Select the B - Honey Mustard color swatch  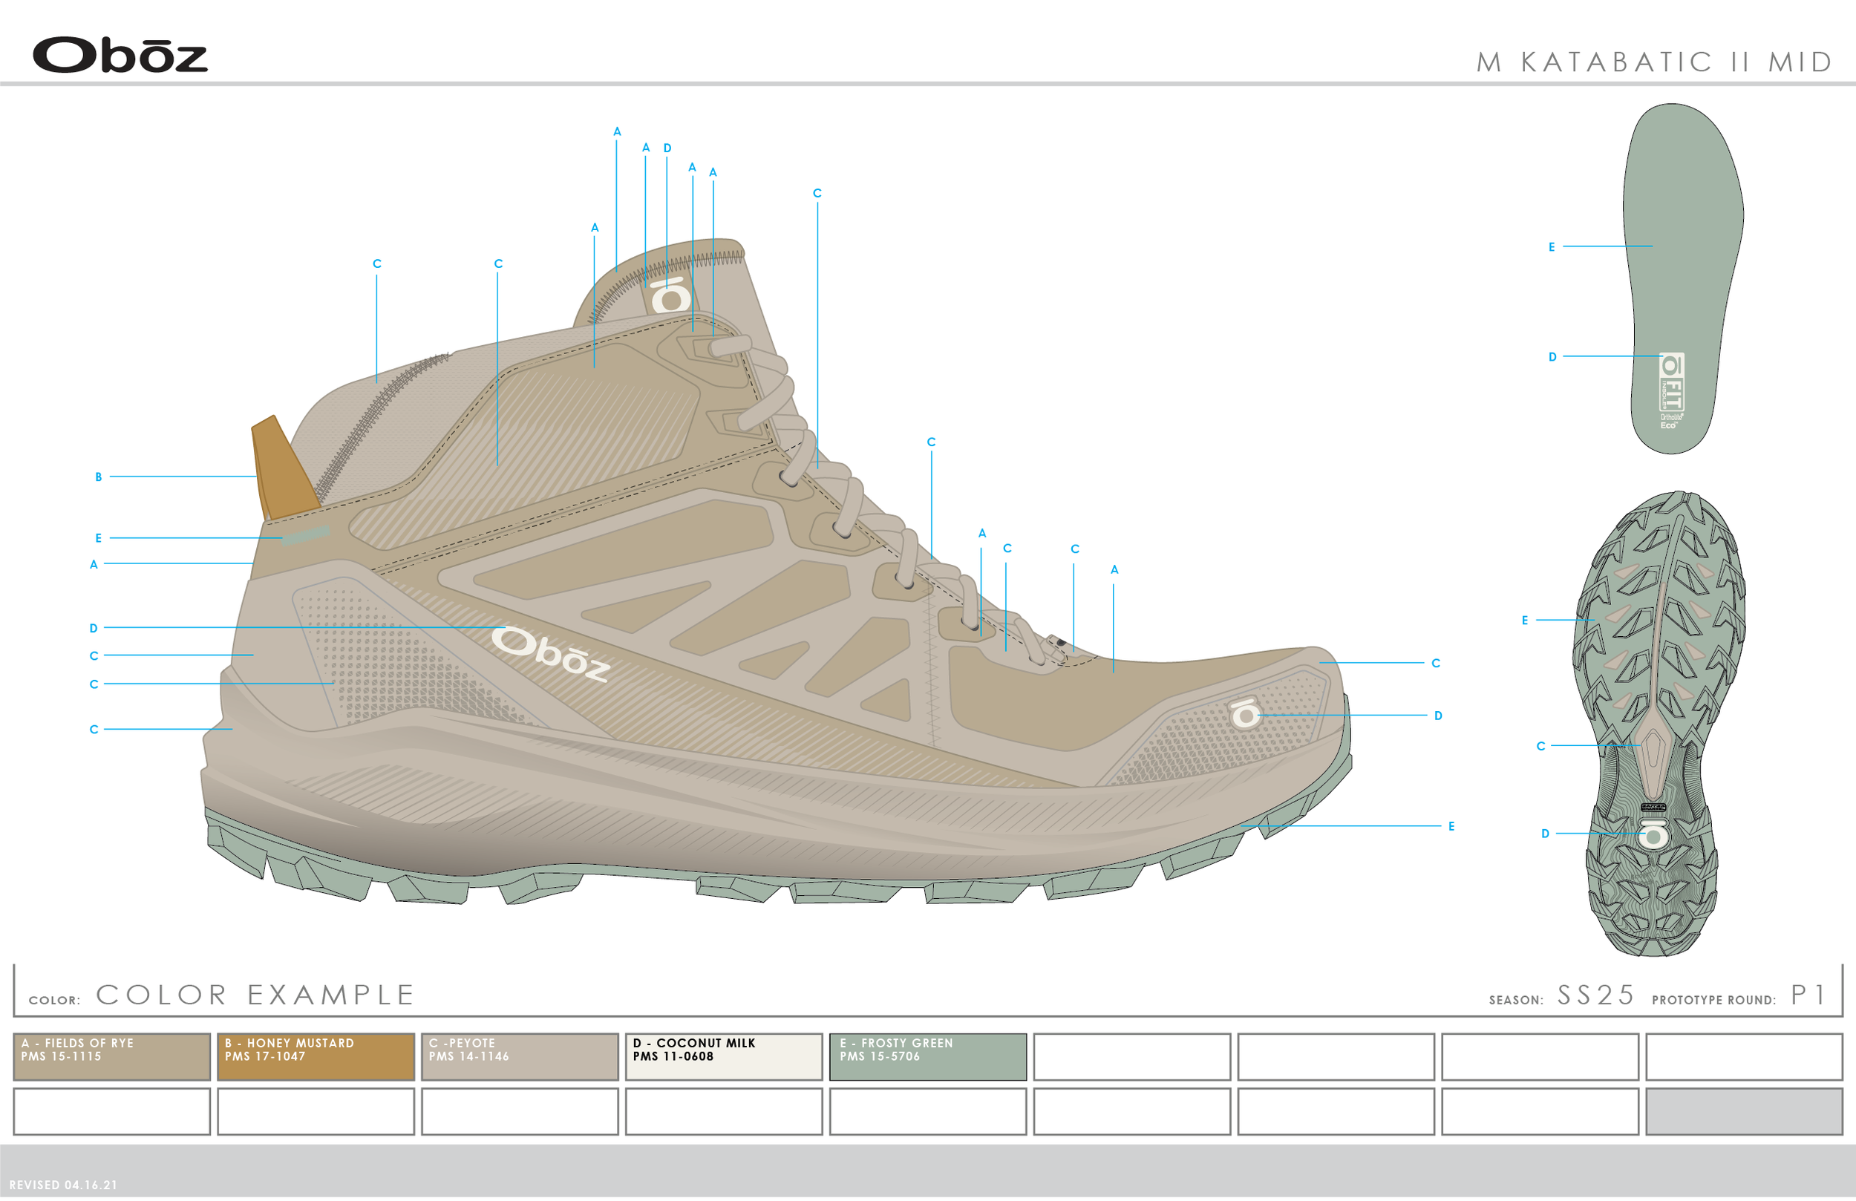pos(316,1058)
